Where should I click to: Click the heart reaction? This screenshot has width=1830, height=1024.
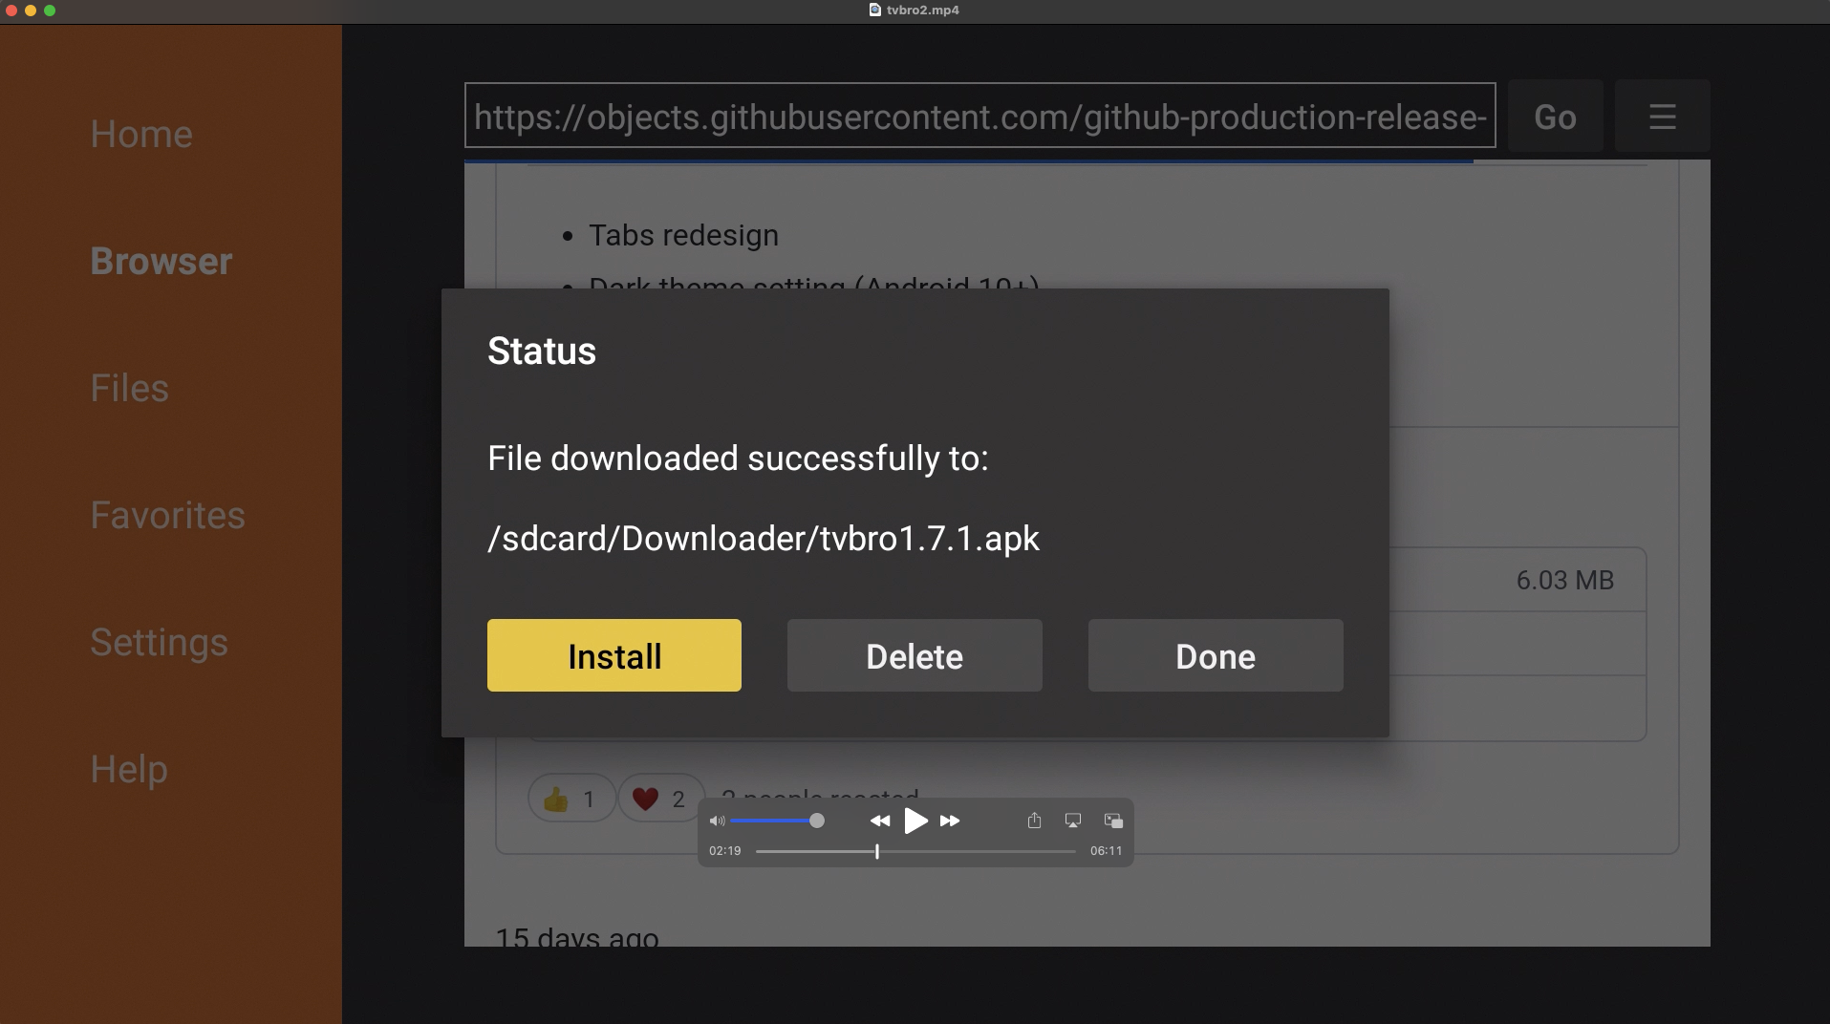[660, 799]
